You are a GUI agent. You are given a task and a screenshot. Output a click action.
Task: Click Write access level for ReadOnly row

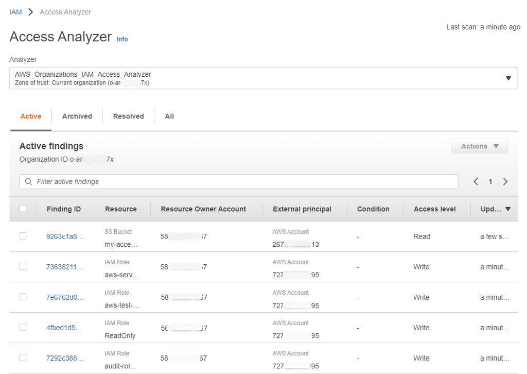[x=421, y=328]
